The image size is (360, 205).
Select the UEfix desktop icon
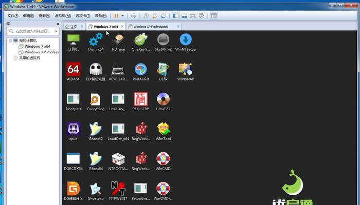point(163,72)
